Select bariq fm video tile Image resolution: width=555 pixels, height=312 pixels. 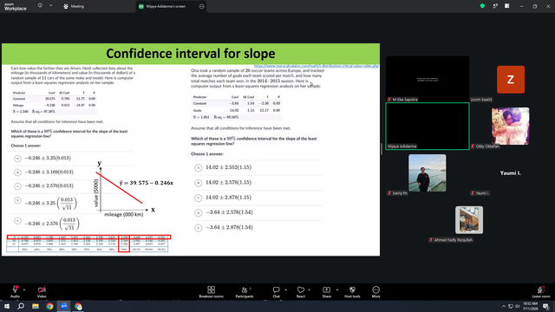pyautogui.click(x=428, y=173)
